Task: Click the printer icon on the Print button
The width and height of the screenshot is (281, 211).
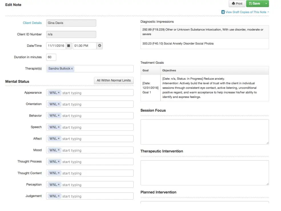Action: pos(233,4)
